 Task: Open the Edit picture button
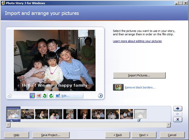(69, 96)
